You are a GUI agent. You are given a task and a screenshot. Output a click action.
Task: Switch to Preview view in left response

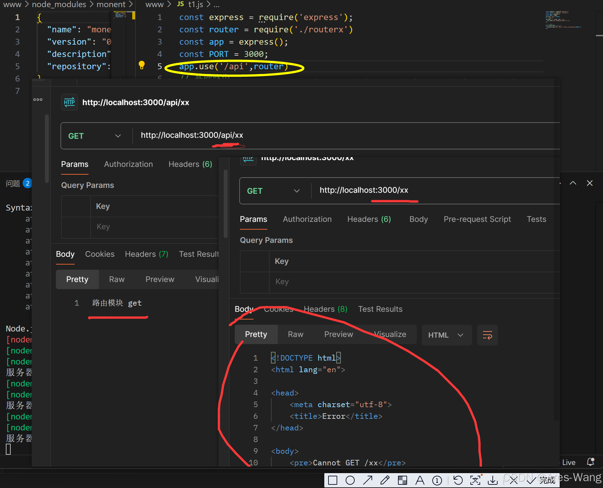(x=160, y=279)
